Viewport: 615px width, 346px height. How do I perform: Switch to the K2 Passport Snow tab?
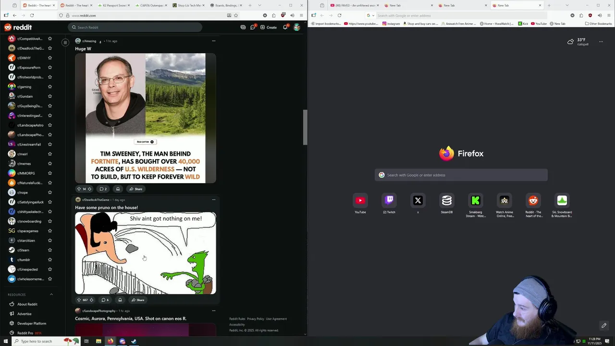click(114, 5)
